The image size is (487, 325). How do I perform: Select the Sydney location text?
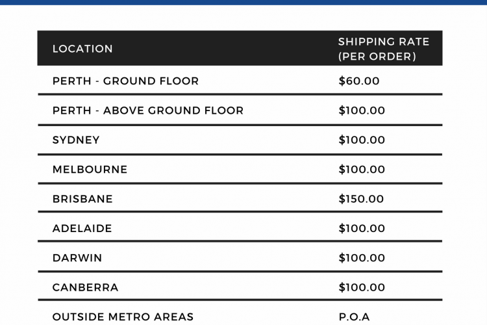point(76,140)
